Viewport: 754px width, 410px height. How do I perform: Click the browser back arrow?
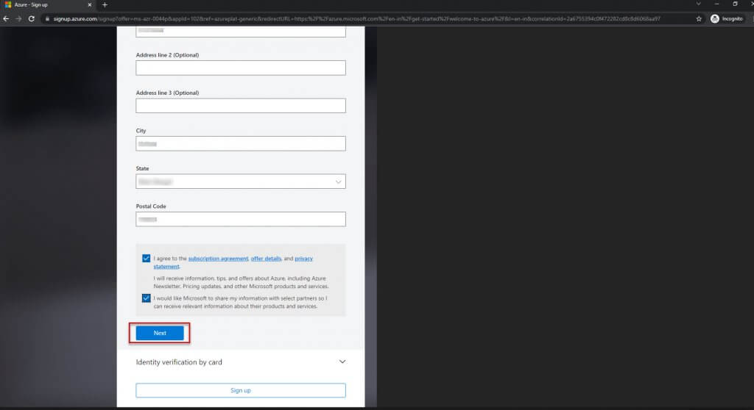coord(6,18)
